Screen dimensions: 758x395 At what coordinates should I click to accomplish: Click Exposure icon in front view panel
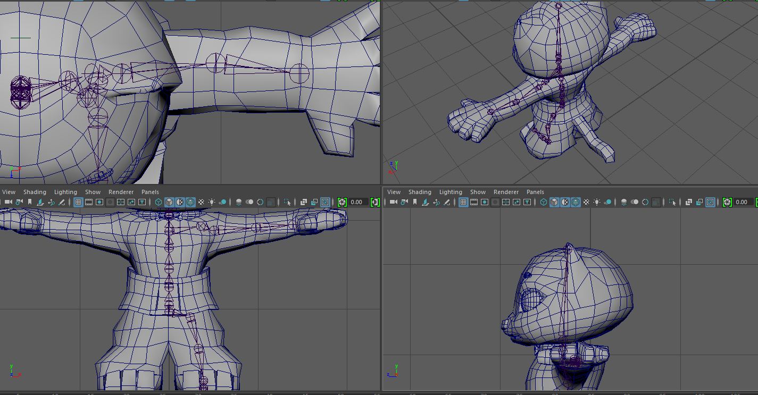342,202
